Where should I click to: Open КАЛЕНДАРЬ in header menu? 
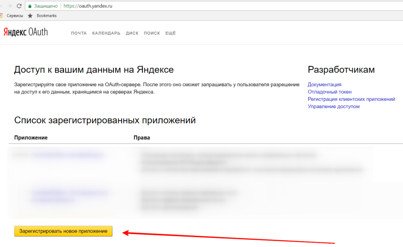point(106,33)
